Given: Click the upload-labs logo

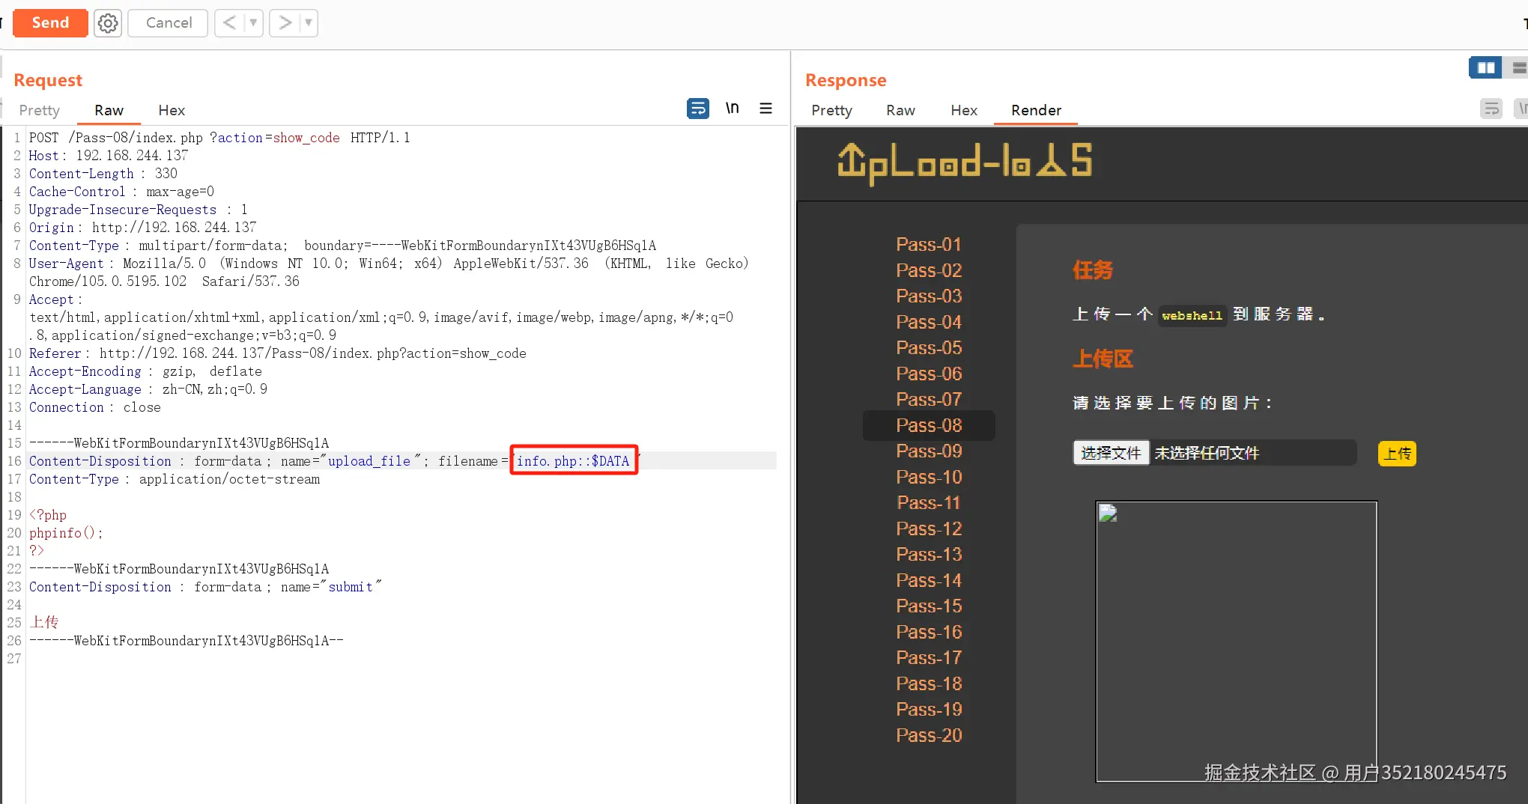Looking at the screenshot, I should pyautogui.click(x=964, y=162).
